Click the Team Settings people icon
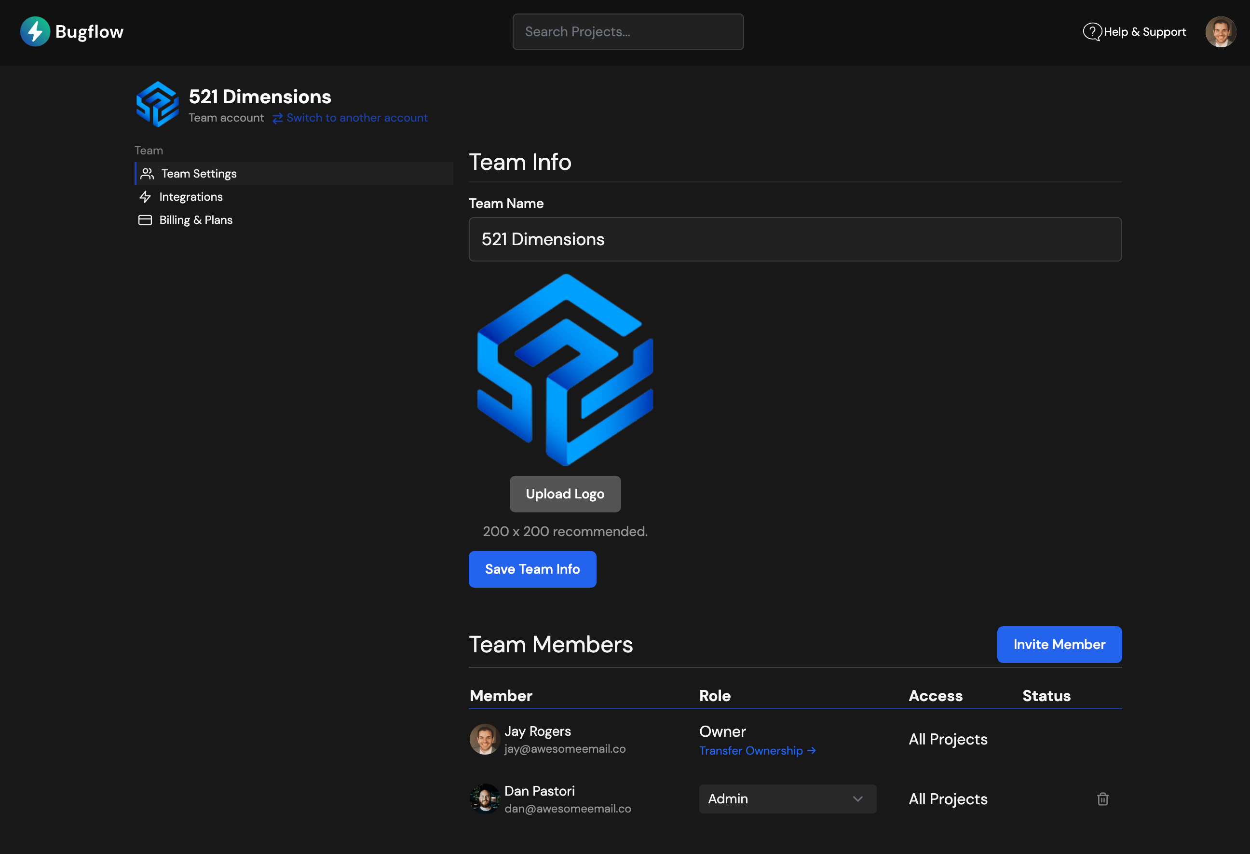The image size is (1250, 854). (148, 174)
